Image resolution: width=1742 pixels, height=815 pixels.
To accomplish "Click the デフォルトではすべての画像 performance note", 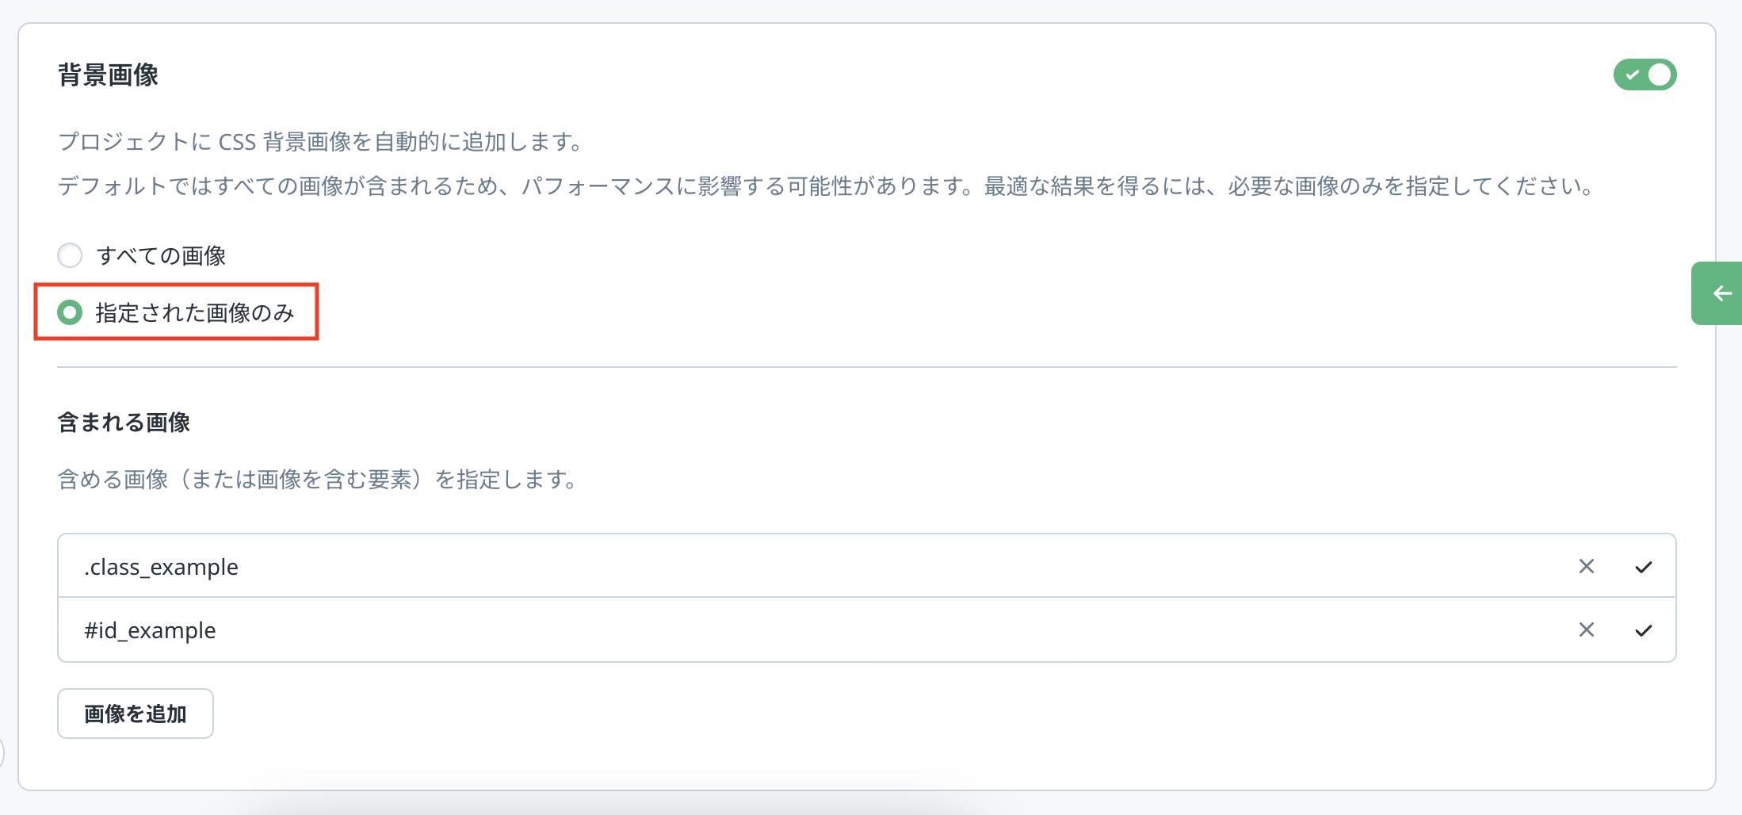I will tap(824, 186).
